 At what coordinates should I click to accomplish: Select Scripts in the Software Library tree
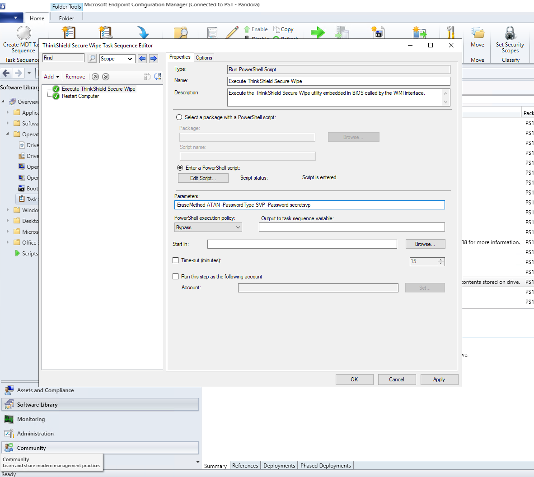[30, 254]
